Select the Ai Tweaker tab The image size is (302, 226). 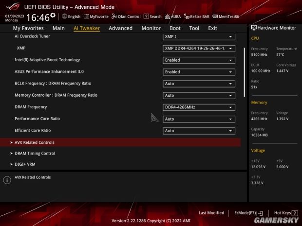point(87,28)
